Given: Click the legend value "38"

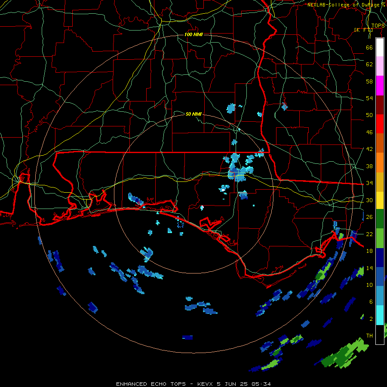Looking at the screenshot, I should click(x=369, y=166).
